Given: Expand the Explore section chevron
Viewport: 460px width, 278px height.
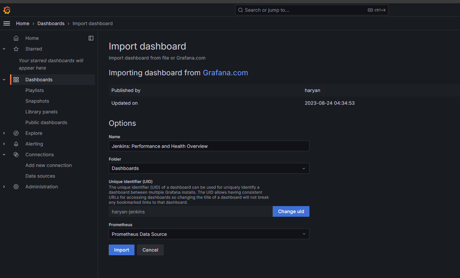Looking at the screenshot, I should tap(4, 133).
